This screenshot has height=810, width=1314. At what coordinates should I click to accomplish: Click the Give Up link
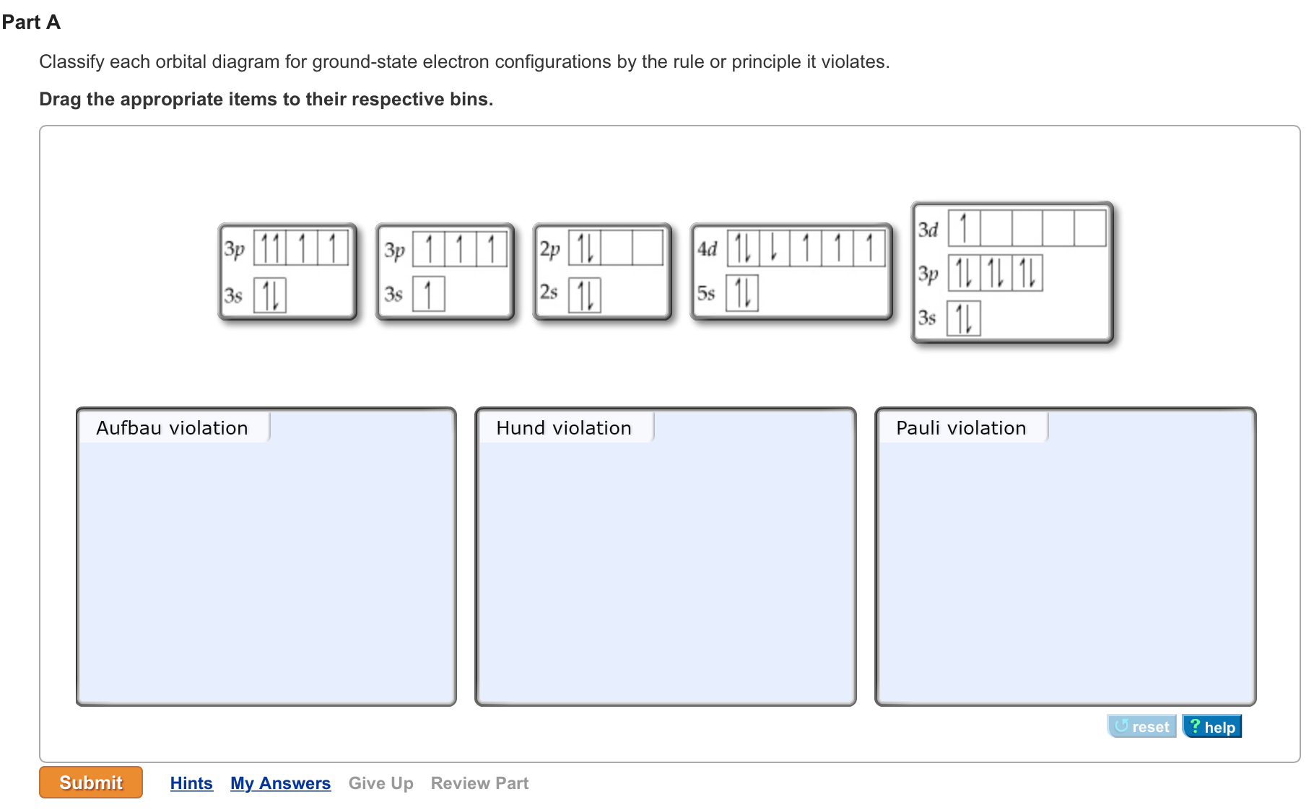(x=380, y=783)
